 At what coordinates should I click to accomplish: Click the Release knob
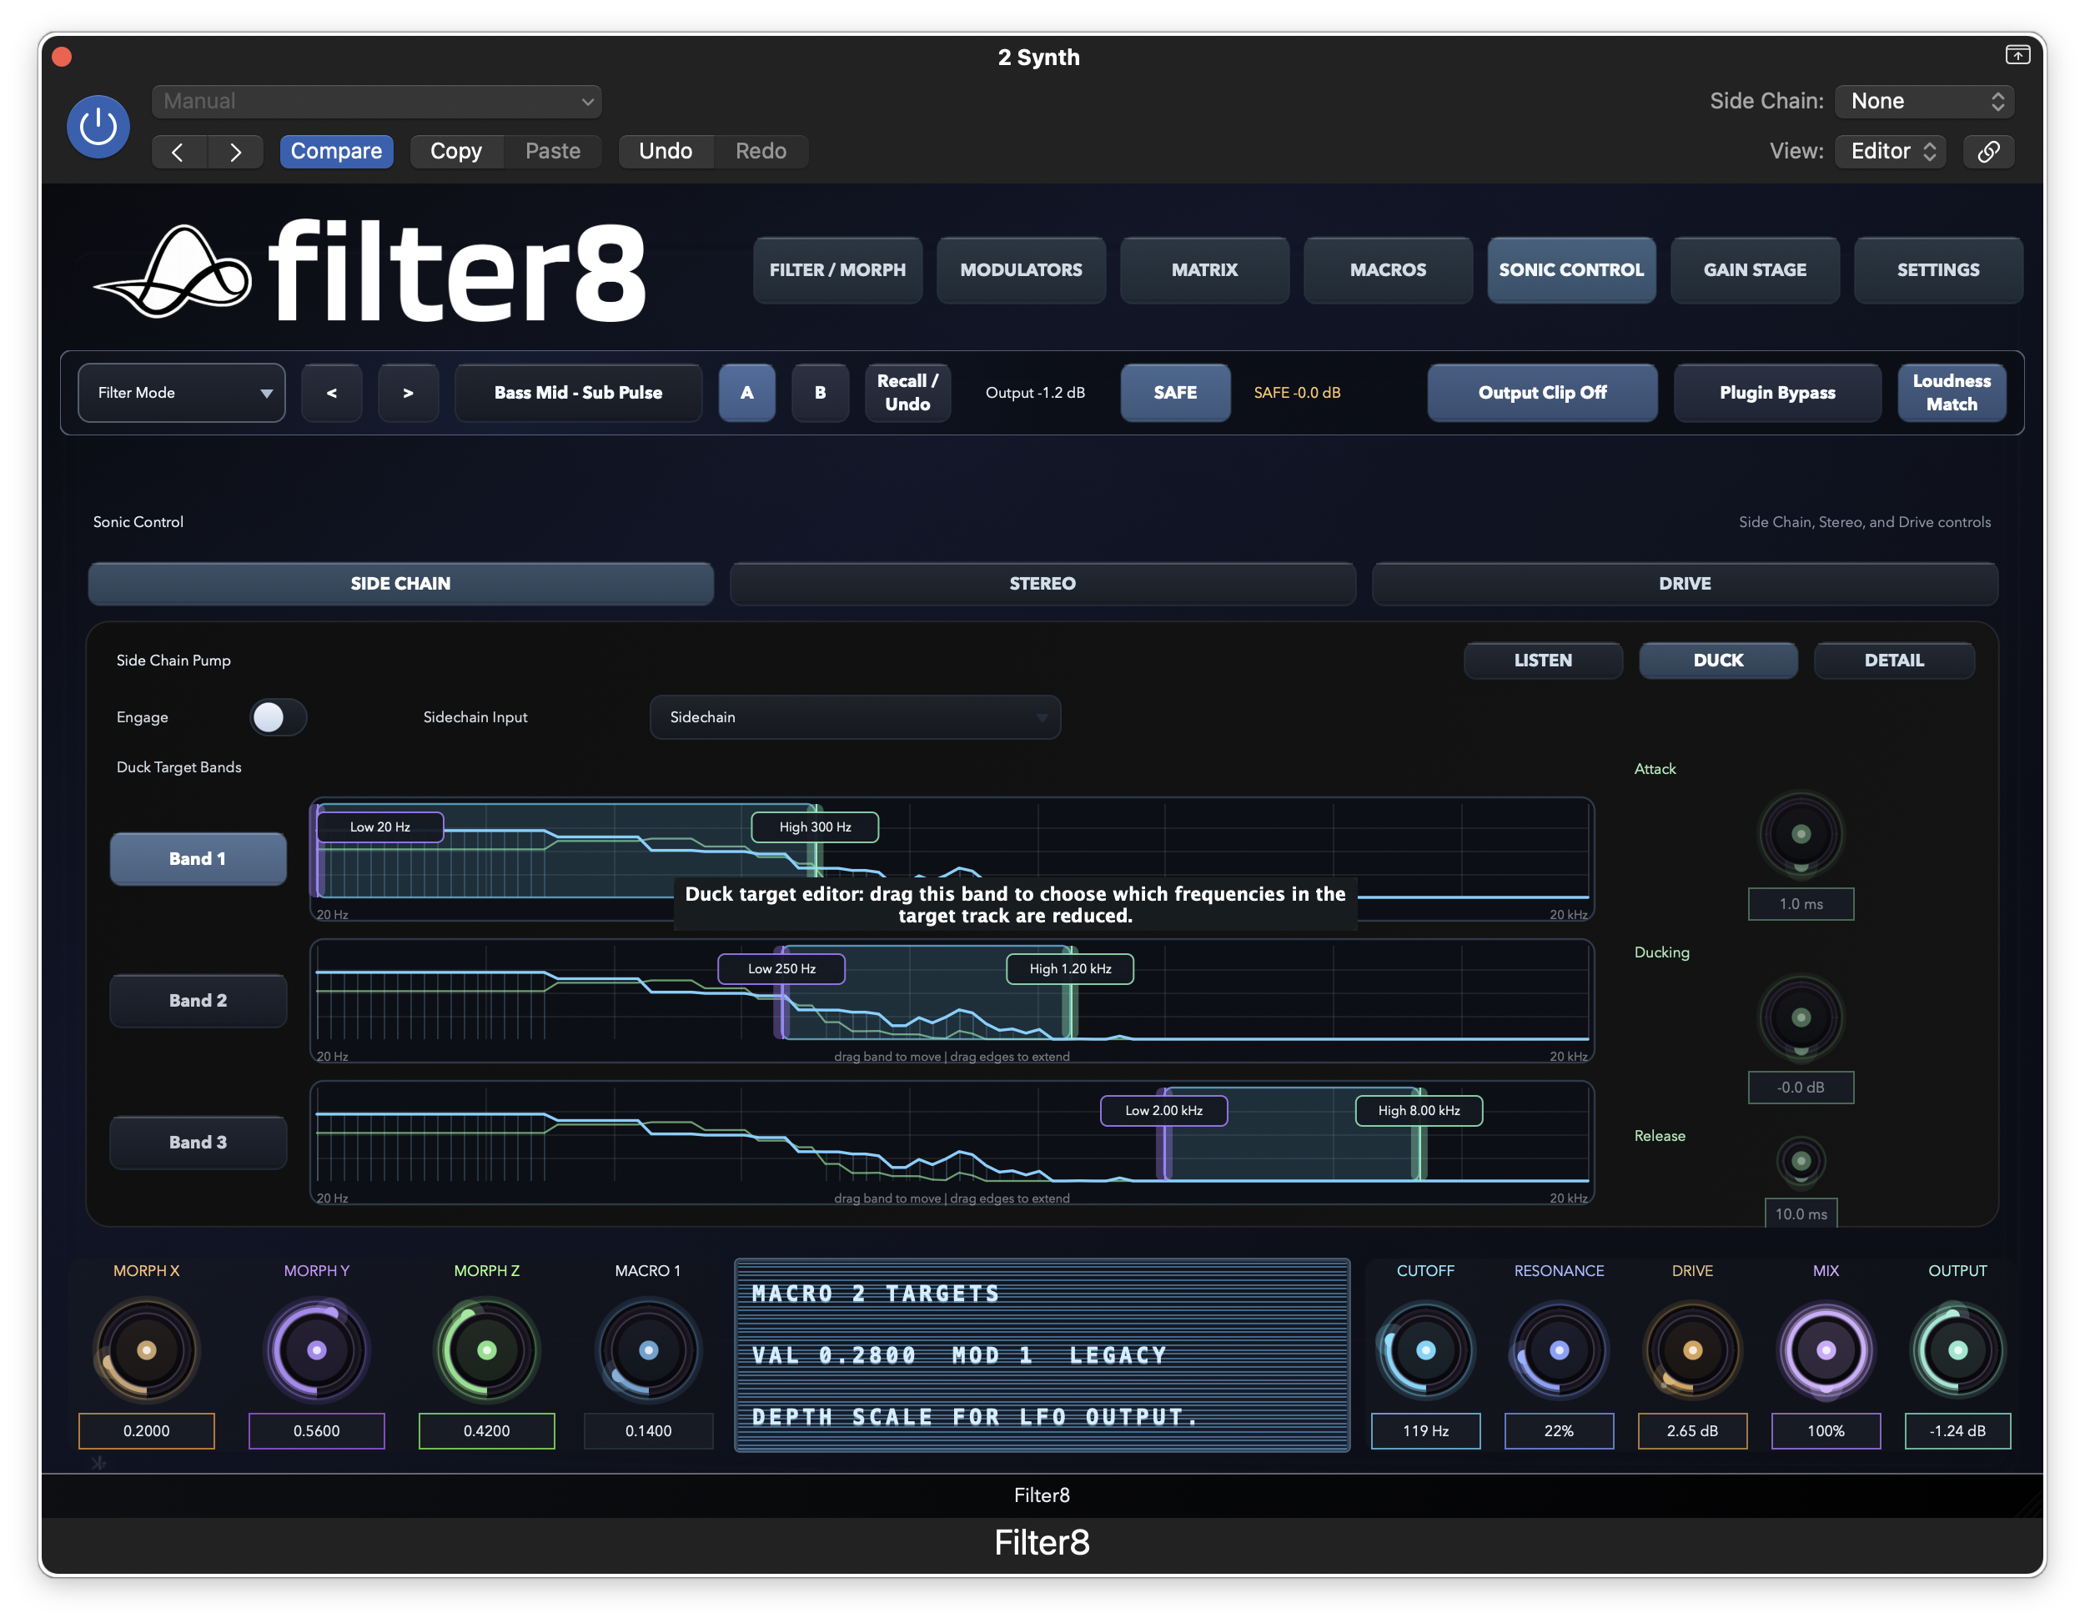[x=1801, y=1161]
